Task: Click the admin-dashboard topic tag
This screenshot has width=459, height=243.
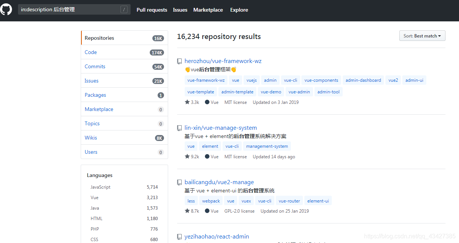Action: (363, 80)
